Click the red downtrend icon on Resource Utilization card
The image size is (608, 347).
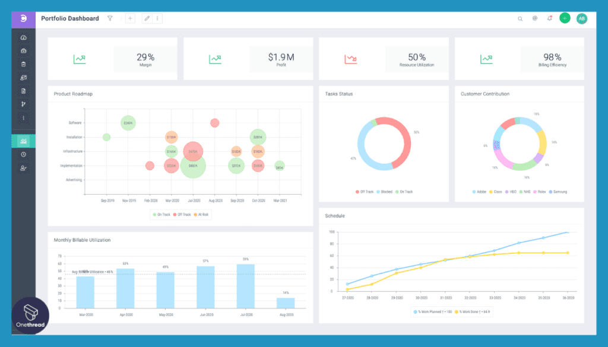click(x=350, y=59)
